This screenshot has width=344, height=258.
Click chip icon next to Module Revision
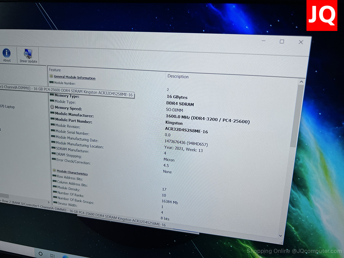click(x=53, y=125)
